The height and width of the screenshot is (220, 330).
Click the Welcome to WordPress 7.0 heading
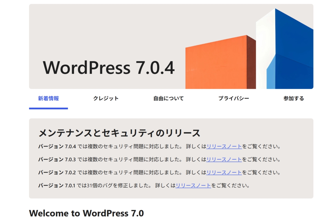[86, 213]
